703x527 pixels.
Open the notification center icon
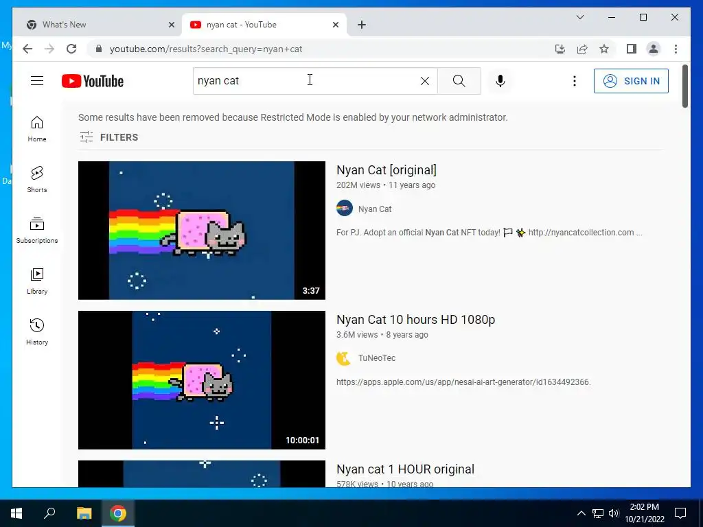pyautogui.click(x=680, y=513)
